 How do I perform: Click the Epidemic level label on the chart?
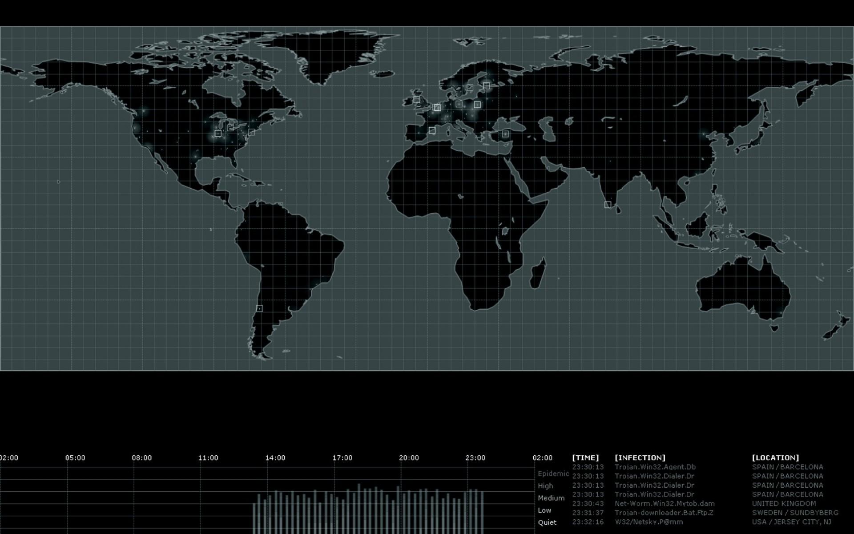pos(553,473)
